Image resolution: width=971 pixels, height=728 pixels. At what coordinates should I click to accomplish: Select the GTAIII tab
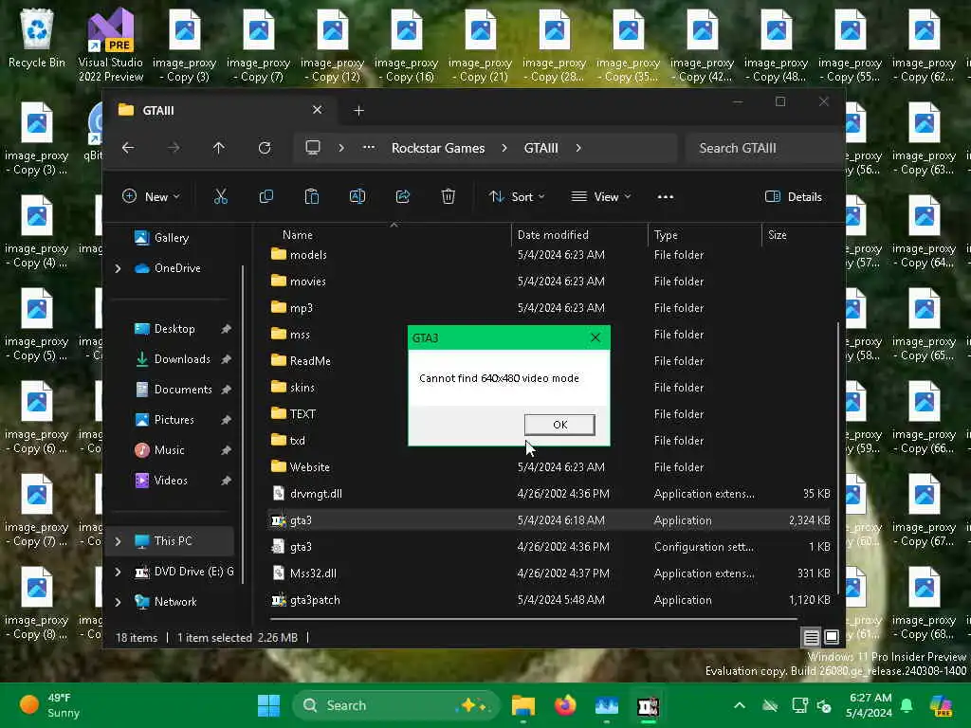point(220,110)
